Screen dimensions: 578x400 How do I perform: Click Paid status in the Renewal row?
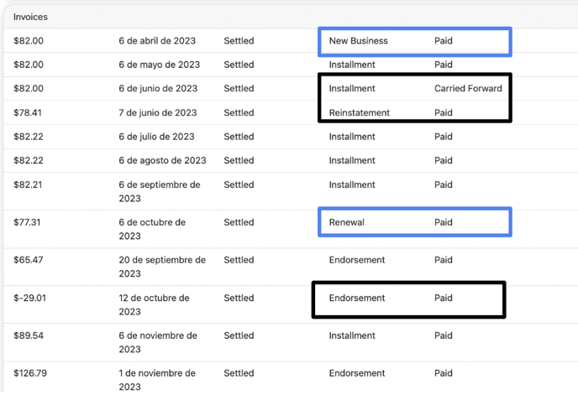click(x=443, y=222)
